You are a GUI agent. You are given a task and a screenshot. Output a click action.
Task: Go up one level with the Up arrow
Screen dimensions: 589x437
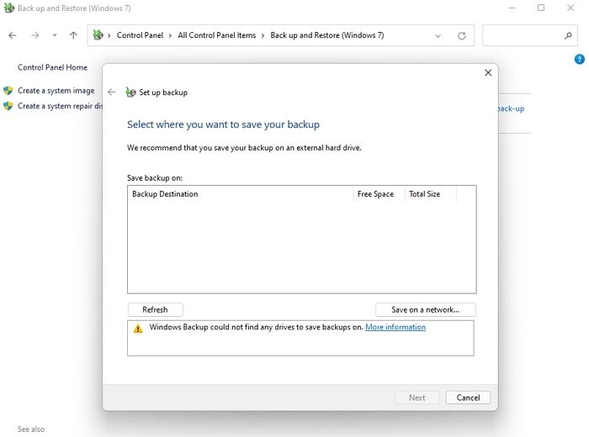tap(73, 35)
